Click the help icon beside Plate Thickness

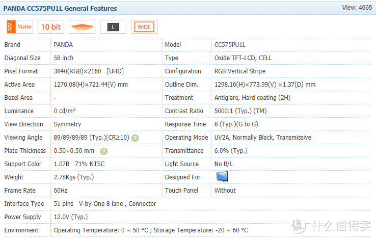pos(104,151)
